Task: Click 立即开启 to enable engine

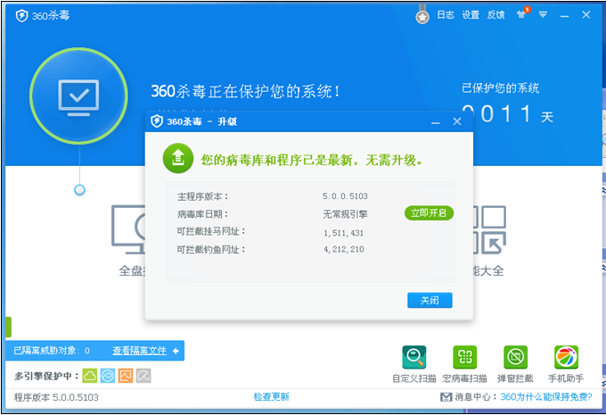Action: click(429, 213)
